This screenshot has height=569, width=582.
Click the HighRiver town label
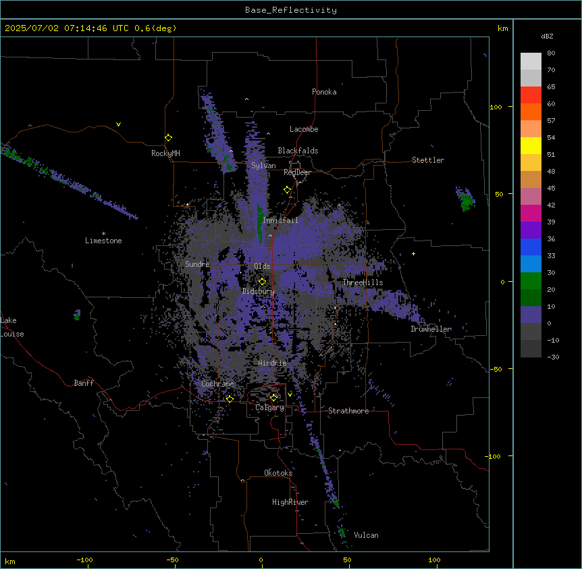[x=290, y=502]
